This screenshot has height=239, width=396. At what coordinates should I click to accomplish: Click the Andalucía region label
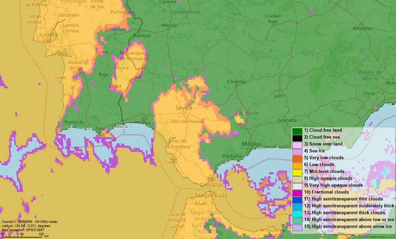(x=247, y=113)
